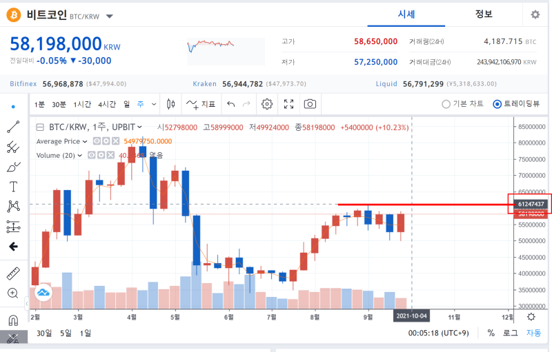Image resolution: width=552 pixels, height=352 pixels.
Task: Open Average Price indicator settings
Action: tap(106, 141)
